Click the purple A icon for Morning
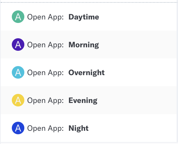This screenshot has width=178, height=144. [x=18, y=45]
